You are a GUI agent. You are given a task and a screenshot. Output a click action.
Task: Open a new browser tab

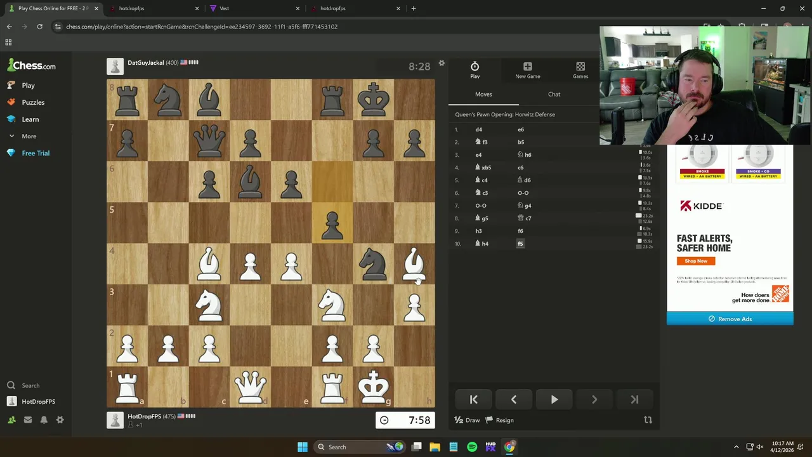click(413, 8)
